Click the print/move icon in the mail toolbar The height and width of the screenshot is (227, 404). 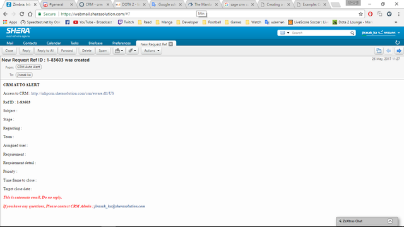(x=117, y=50)
